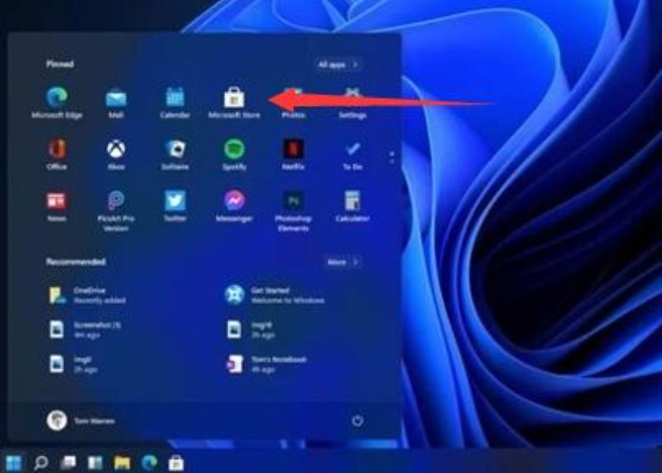Open Tom's Notebook recommended file

[x=266, y=364]
